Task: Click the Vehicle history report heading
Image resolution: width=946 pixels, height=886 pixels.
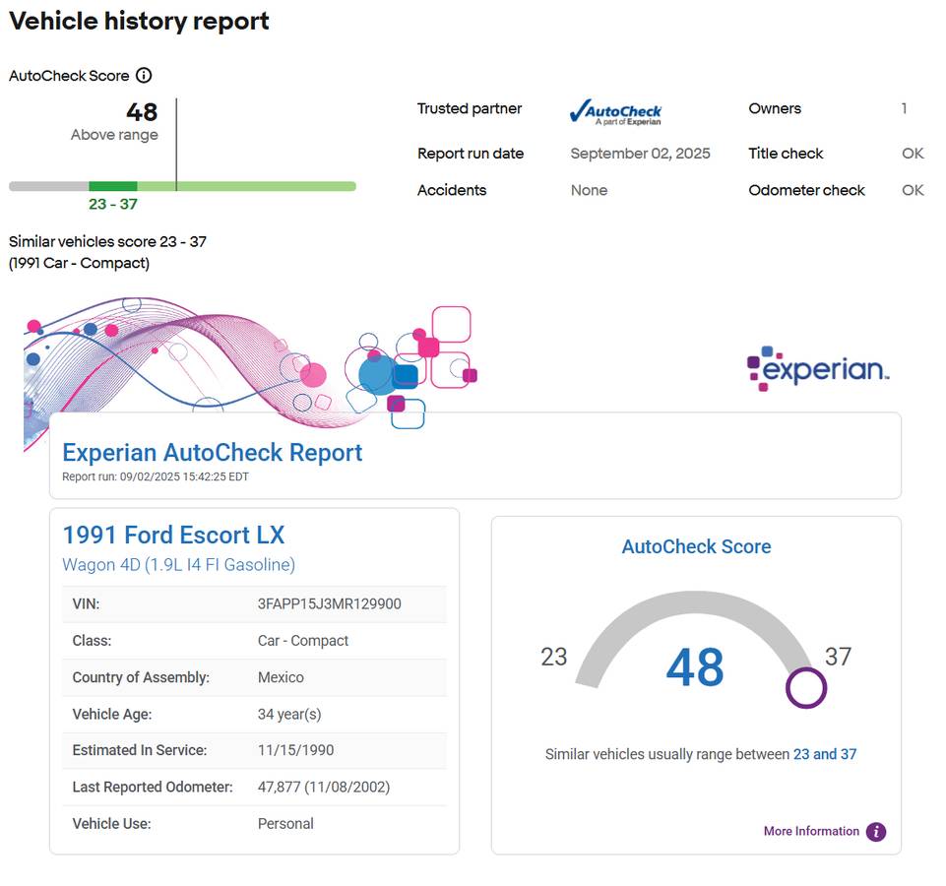Action: 140,21
